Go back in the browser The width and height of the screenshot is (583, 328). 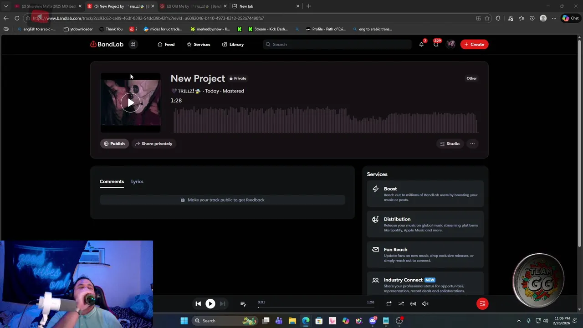(6, 18)
